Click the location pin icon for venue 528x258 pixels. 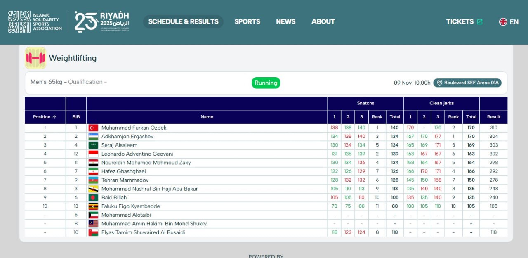point(439,83)
